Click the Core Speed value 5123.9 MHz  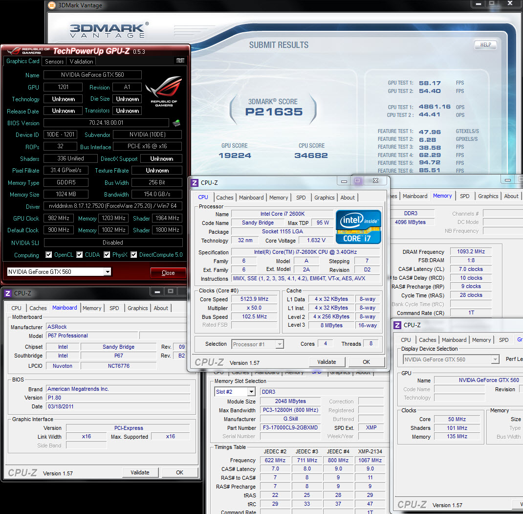pyautogui.click(x=254, y=299)
